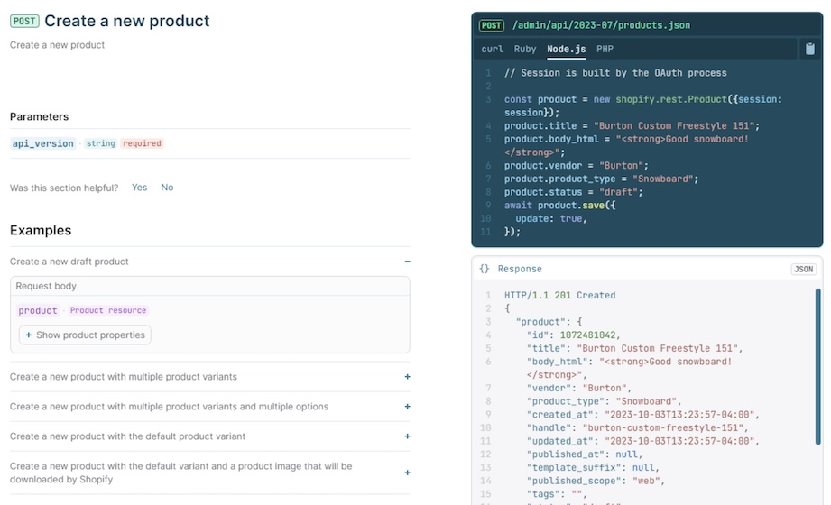Click the update: true code line

coord(551,219)
